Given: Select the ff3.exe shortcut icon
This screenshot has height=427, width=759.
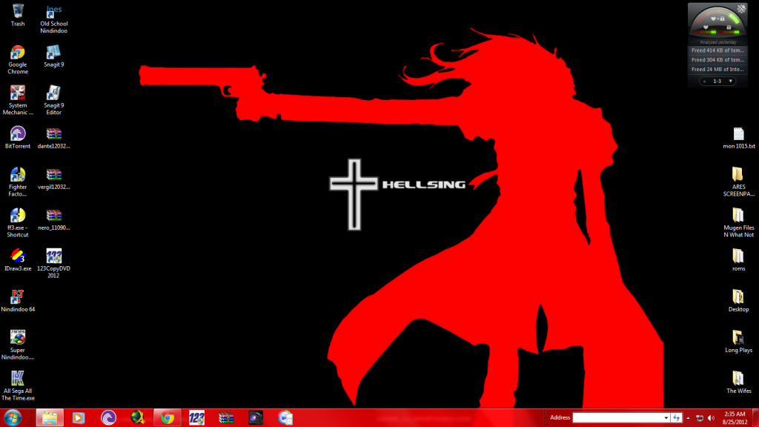Looking at the screenshot, I should (x=18, y=222).
